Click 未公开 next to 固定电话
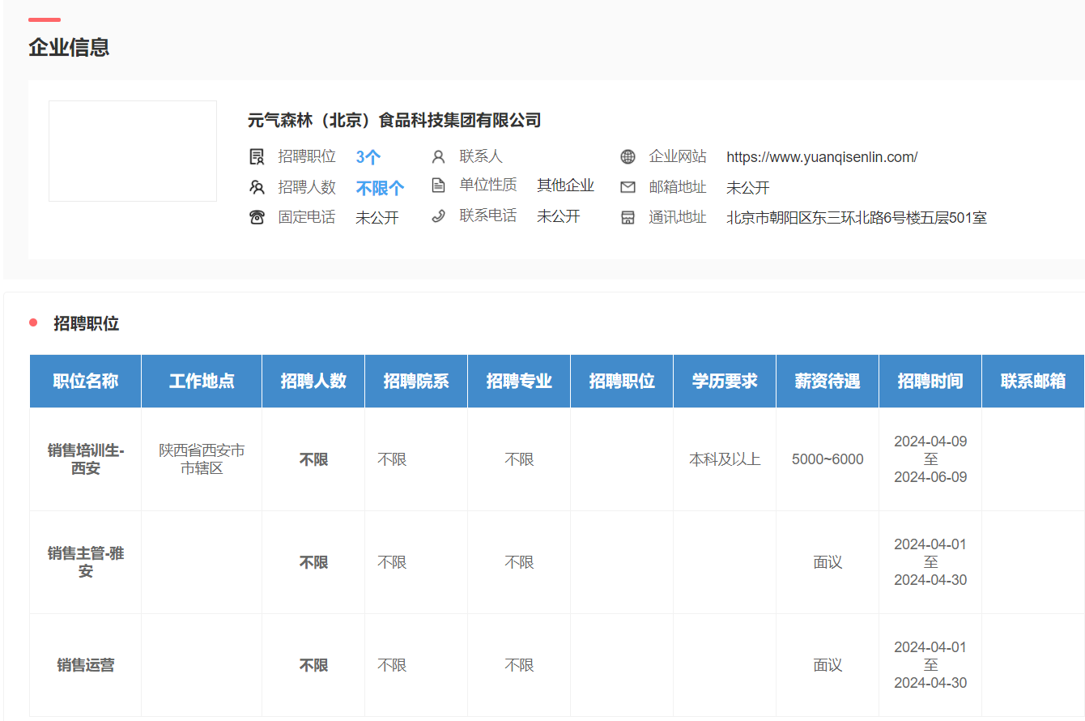1085x721 pixels. pyautogui.click(x=377, y=218)
